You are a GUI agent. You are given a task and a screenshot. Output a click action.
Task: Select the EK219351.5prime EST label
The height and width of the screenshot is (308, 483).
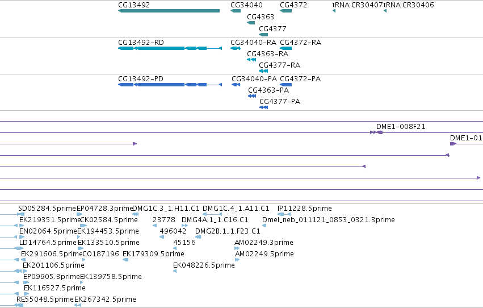pyautogui.click(x=49, y=220)
